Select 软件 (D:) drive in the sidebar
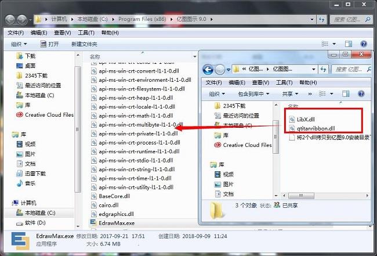 pos(31,223)
